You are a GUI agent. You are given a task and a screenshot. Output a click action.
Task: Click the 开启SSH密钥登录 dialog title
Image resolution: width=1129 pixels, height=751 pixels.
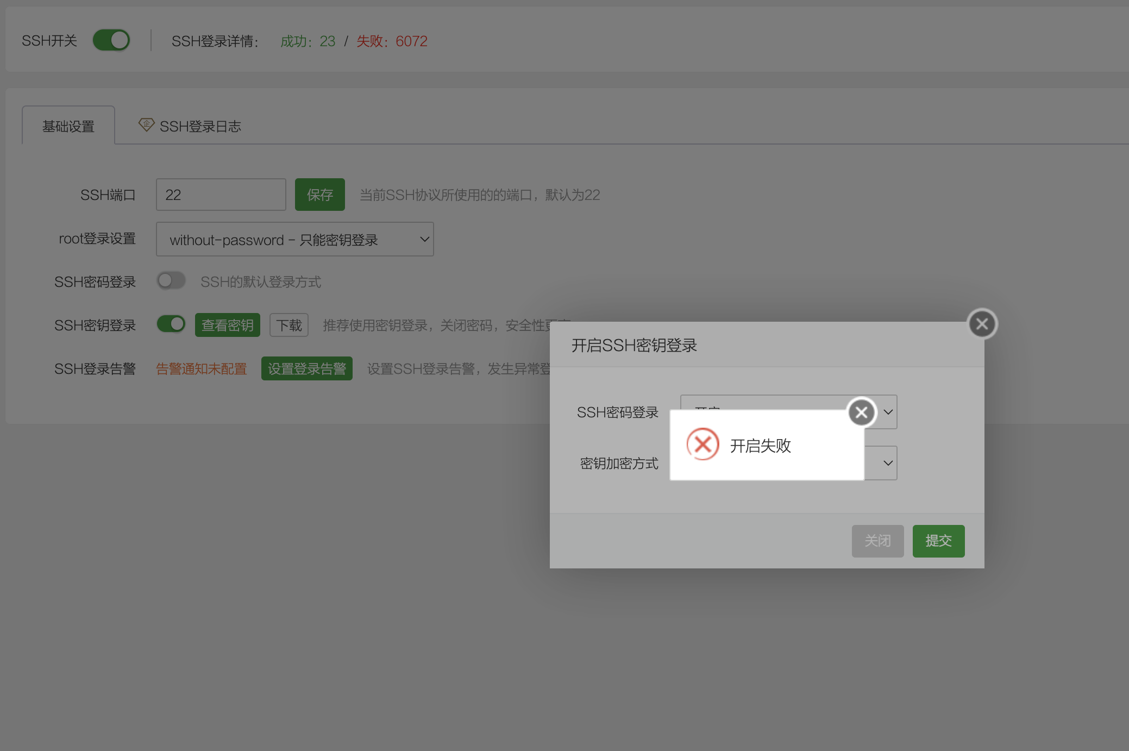(x=635, y=345)
